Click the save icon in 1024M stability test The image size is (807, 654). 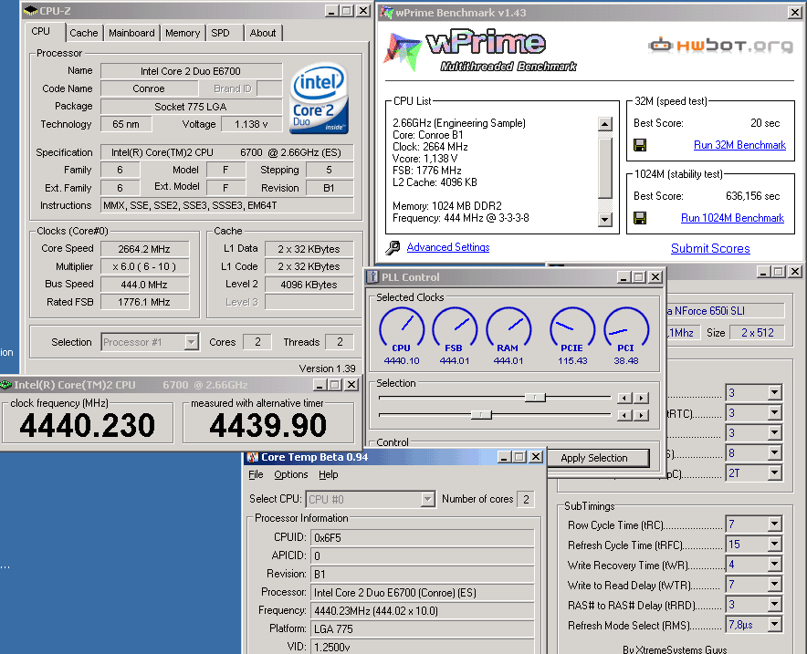coord(640,218)
